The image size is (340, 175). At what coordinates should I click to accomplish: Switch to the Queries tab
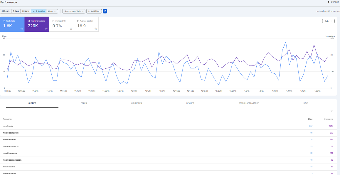(x=32, y=103)
